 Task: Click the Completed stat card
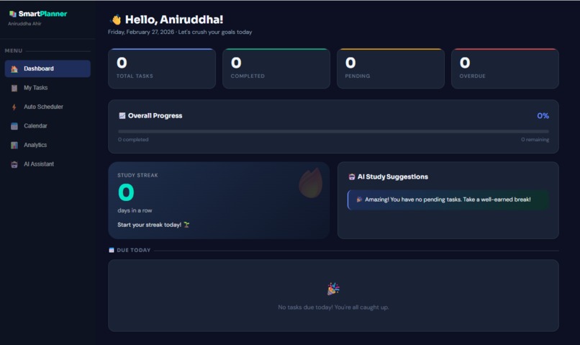pos(276,68)
